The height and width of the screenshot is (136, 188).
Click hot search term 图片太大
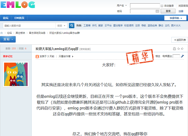[176, 25]
